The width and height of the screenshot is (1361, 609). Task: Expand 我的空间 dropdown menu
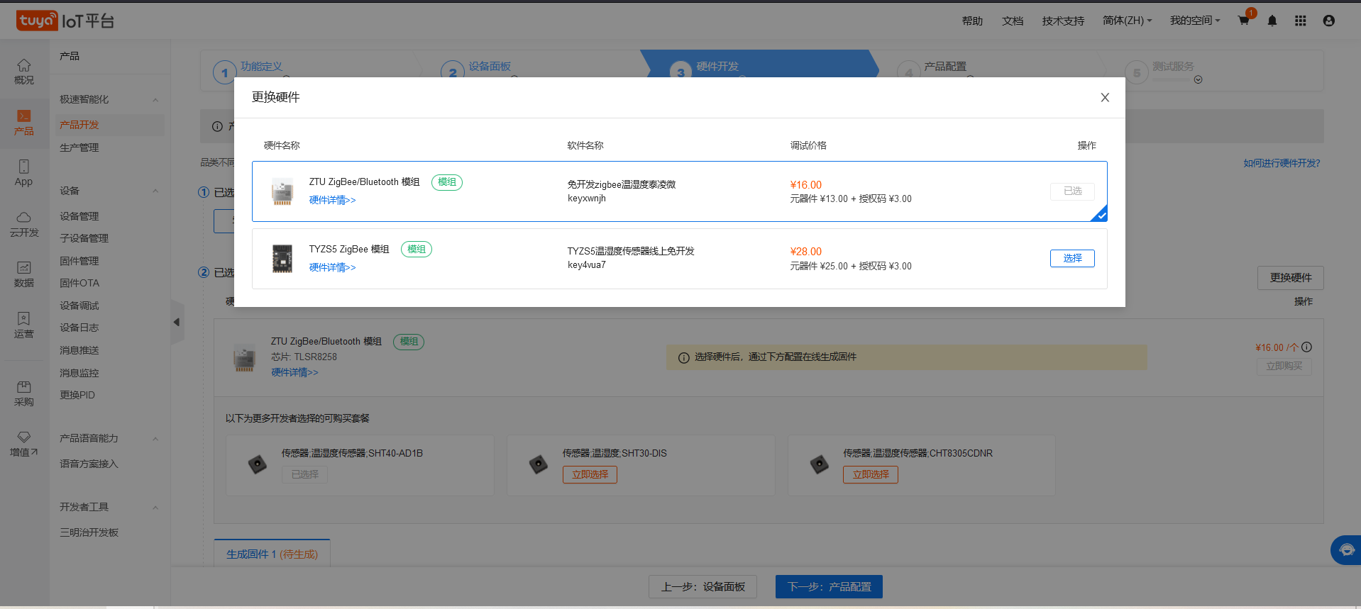coord(1194,21)
